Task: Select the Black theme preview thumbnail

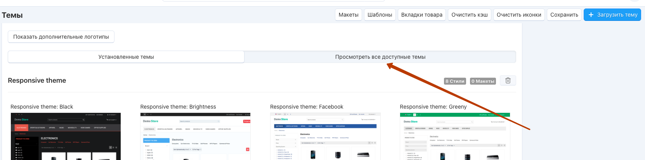Action: pyautogui.click(x=66, y=136)
